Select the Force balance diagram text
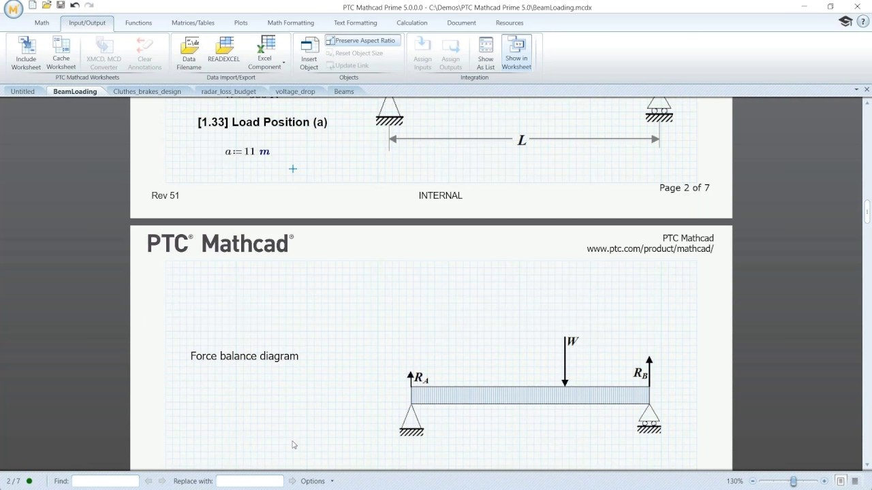The image size is (872, 490). click(x=245, y=356)
